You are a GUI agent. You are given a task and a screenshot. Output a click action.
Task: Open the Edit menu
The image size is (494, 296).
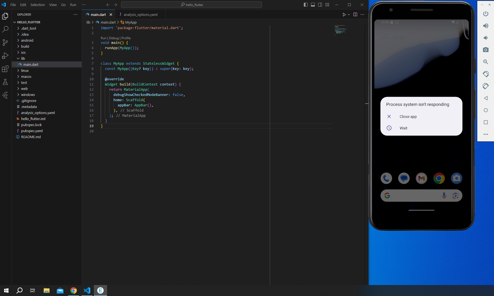[x=23, y=5]
